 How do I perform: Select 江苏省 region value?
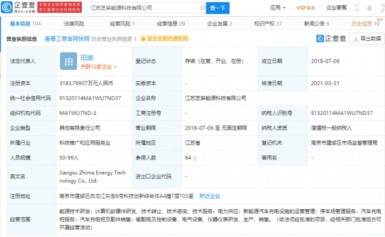(x=192, y=143)
